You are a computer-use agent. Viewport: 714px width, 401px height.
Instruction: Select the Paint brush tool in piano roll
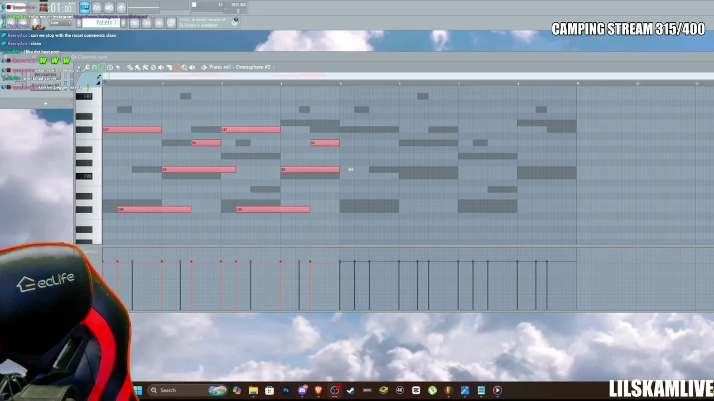138,67
